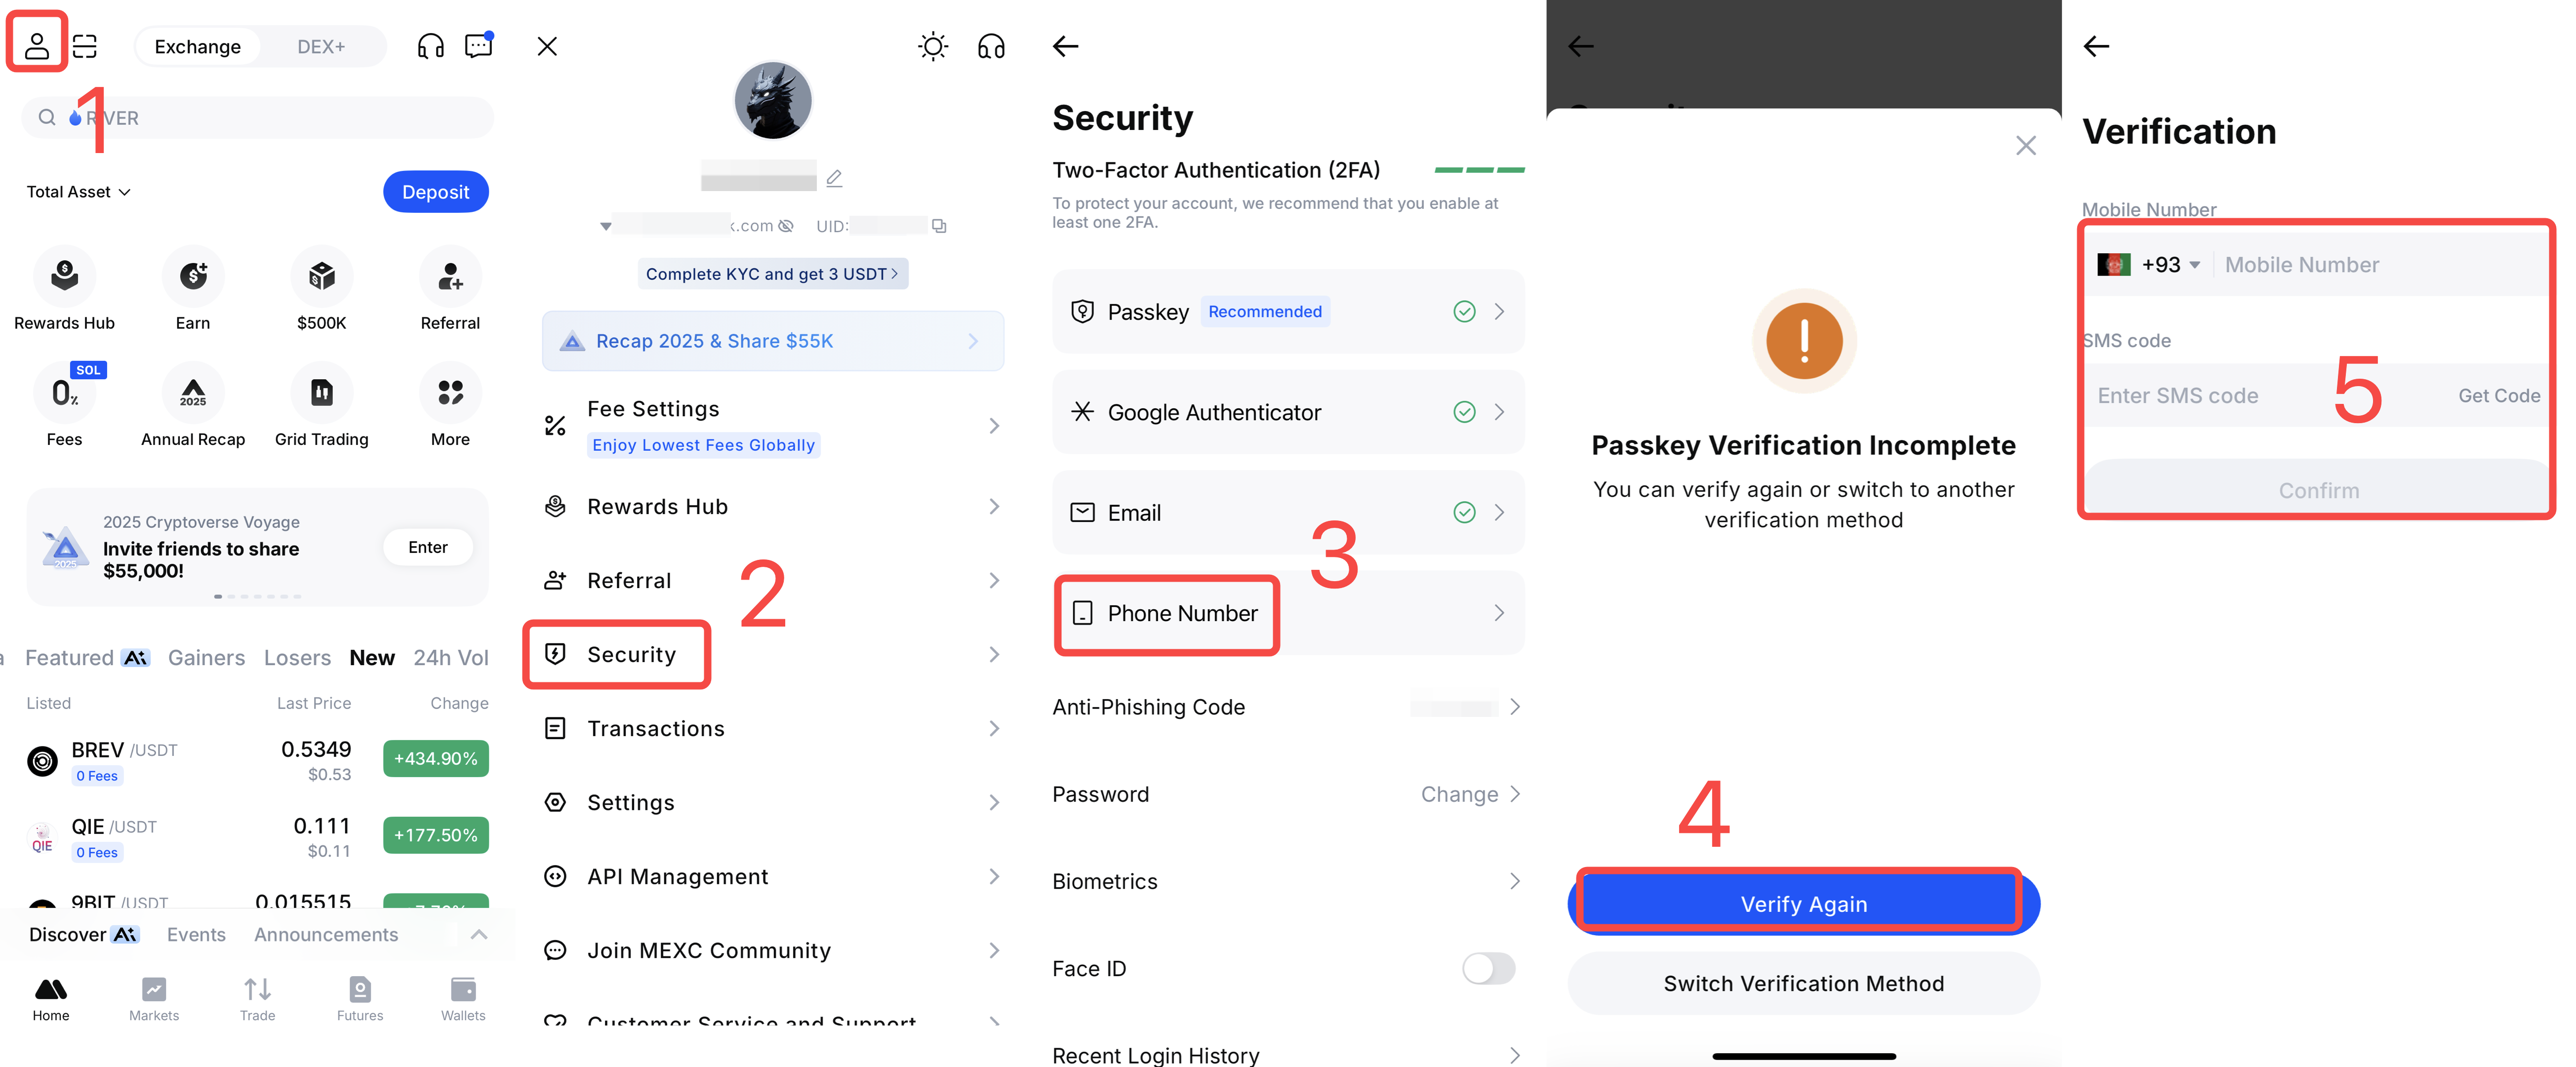Tap the QR scan icon

tap(86, 46)
